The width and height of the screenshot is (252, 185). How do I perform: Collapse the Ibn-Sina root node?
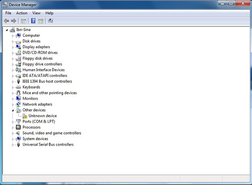tap(7, 30)
